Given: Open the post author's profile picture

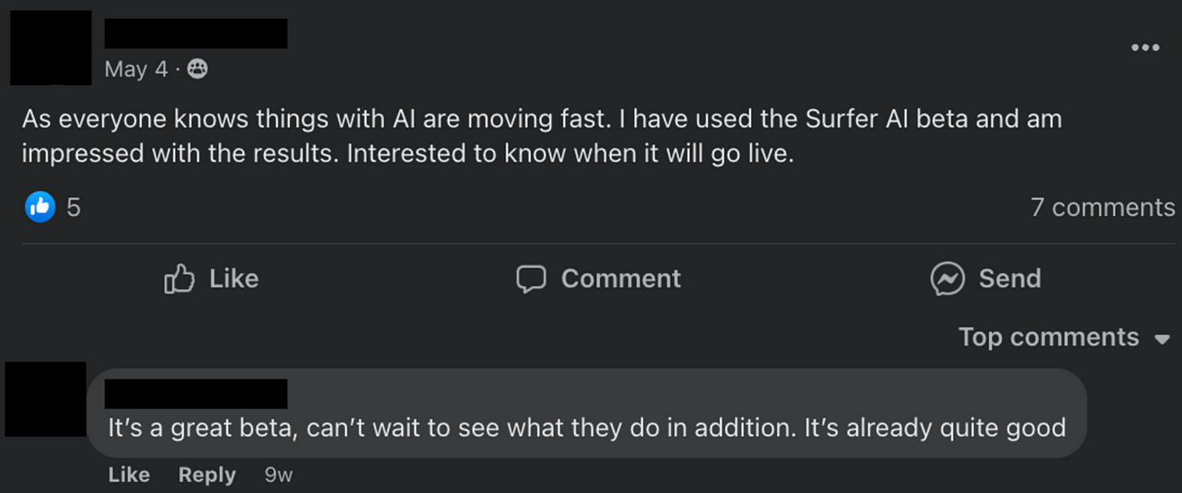Looking at the screenshot, I should [x=50, y=48].
